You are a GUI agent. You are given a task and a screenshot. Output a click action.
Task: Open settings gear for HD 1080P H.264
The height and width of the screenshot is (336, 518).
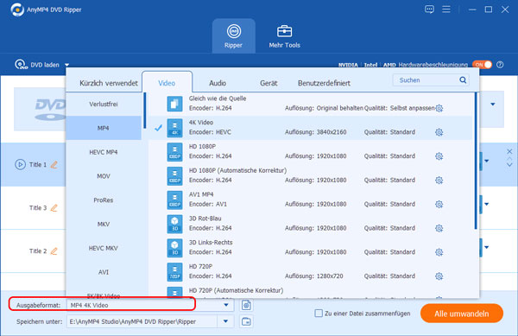[x=439, y=156]
